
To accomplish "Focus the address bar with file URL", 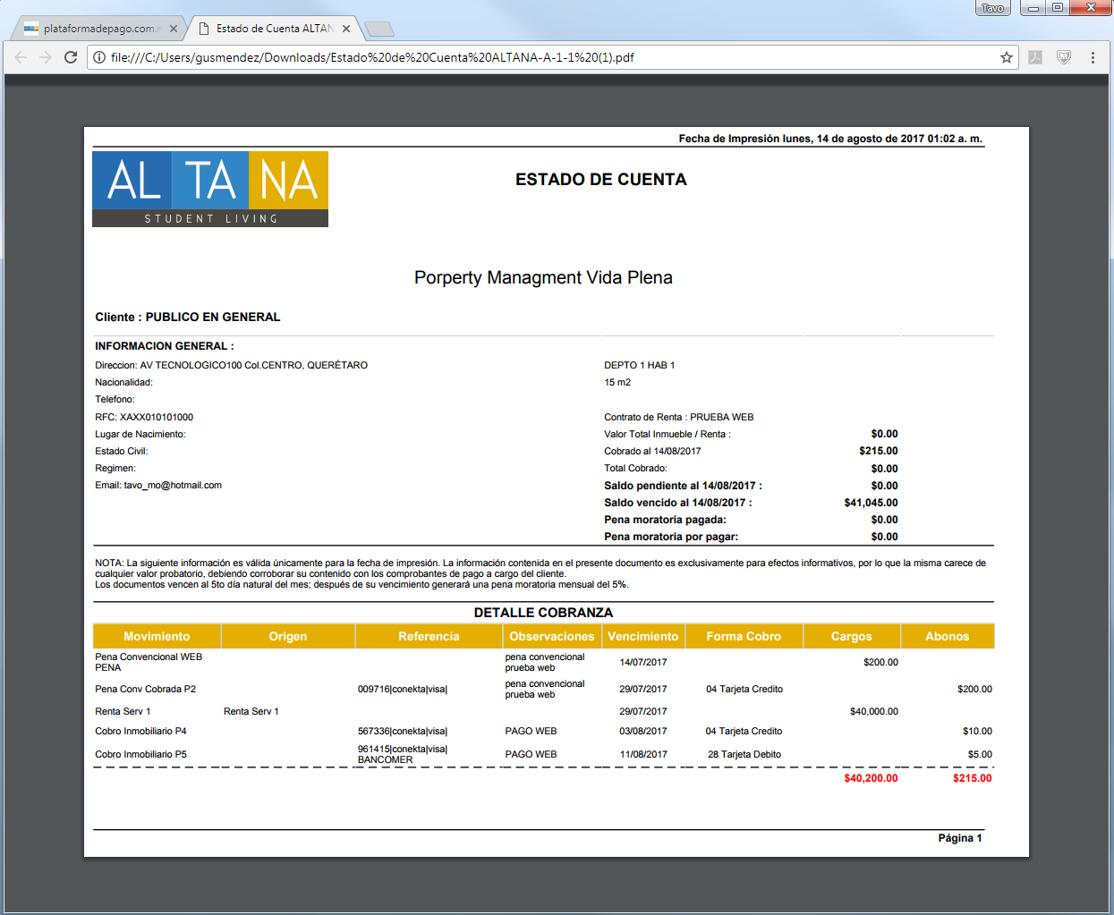I will click(550, 57).
